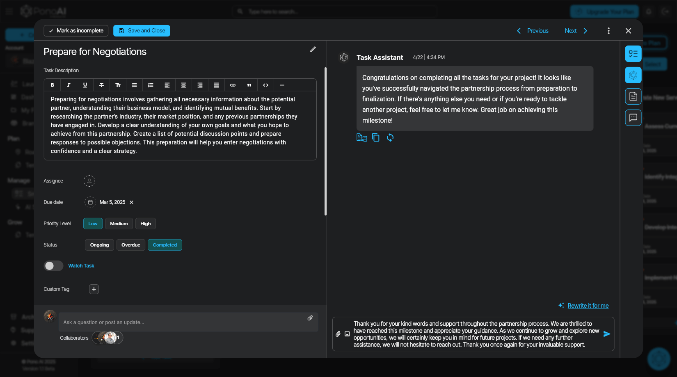The height and width of the screenshot is (377, 677).
Task: Open the Rewrite it for me link
Action: click(x=588, y=305)
